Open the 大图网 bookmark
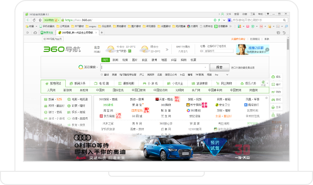This screenshot has width=313, height=185. click(192, 26)
